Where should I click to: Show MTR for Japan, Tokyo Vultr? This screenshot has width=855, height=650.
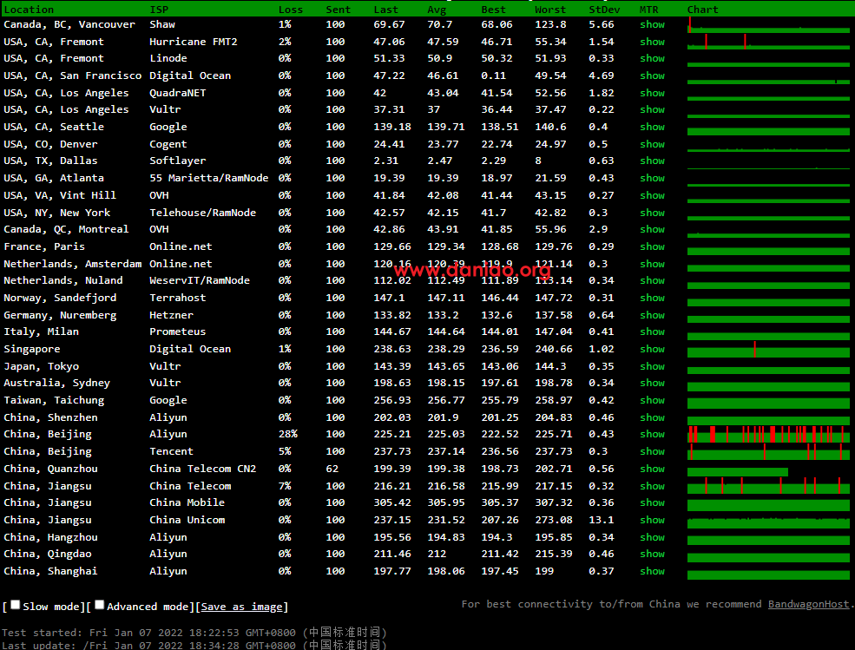click(652, 366)
